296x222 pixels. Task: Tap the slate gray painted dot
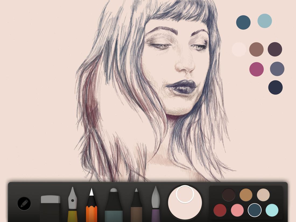tap(277, 69)
